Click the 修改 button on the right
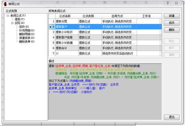The width and height of the screenshot is (185, 126). coord(171,23)
